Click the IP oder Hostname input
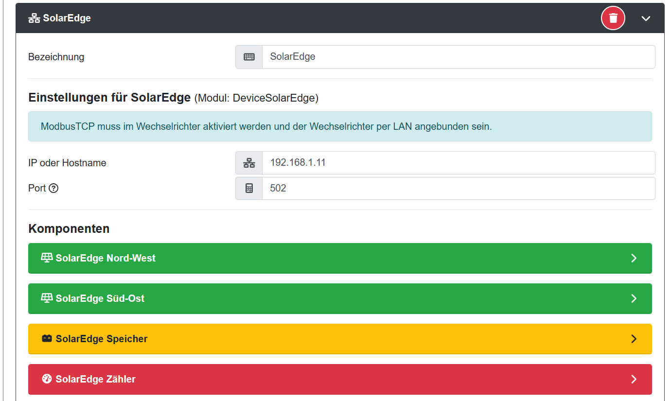 point(458,163)
